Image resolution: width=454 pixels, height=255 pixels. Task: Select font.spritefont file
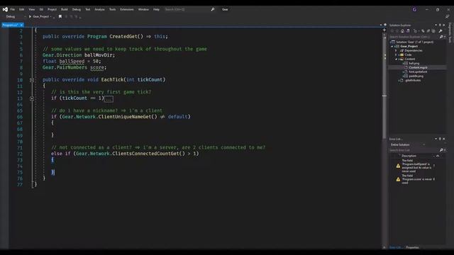(x=418, y=72)
